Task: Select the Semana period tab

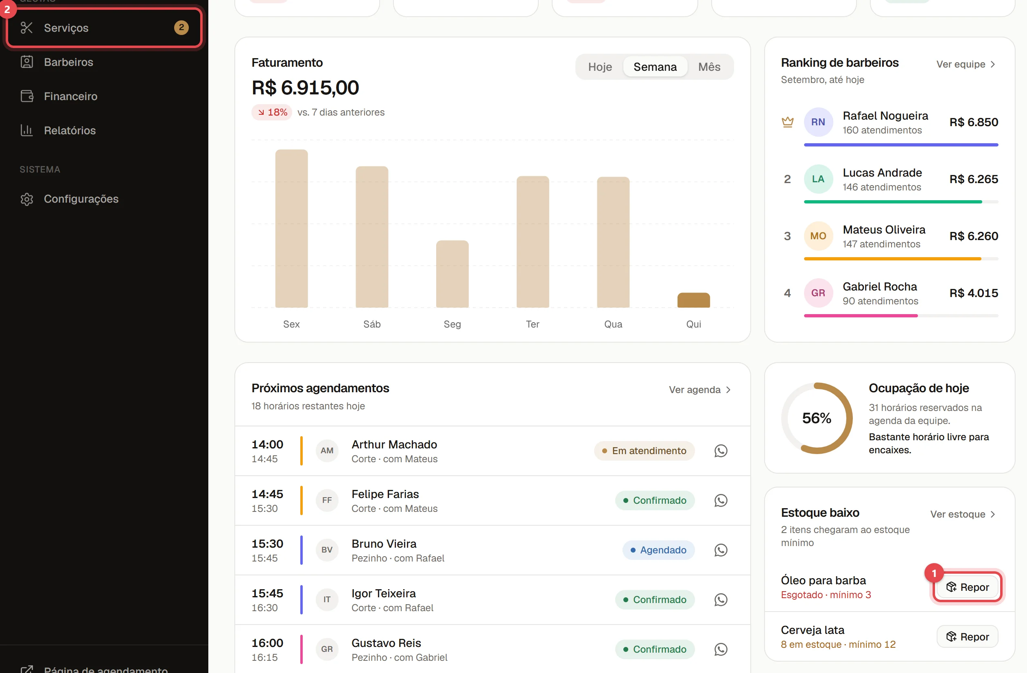Action: tap(655, 67)
